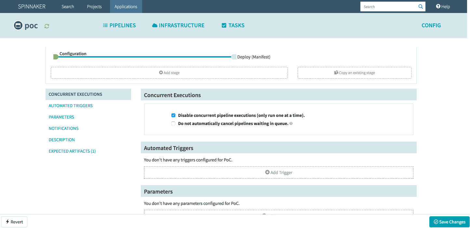The height and width of the screenshot is (228, 470).
Task: Click the Save Changes button
Action: 449,222
